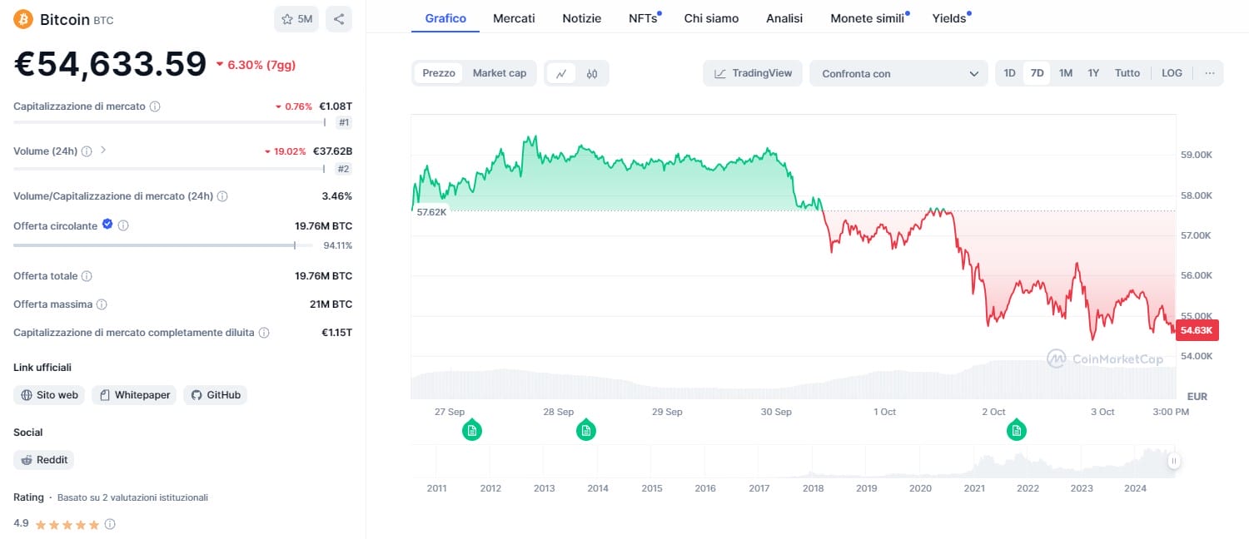Viewport: 1249px width, 539px height.
Task: Click the GitHub logo icon
Action: coord(197,395)
